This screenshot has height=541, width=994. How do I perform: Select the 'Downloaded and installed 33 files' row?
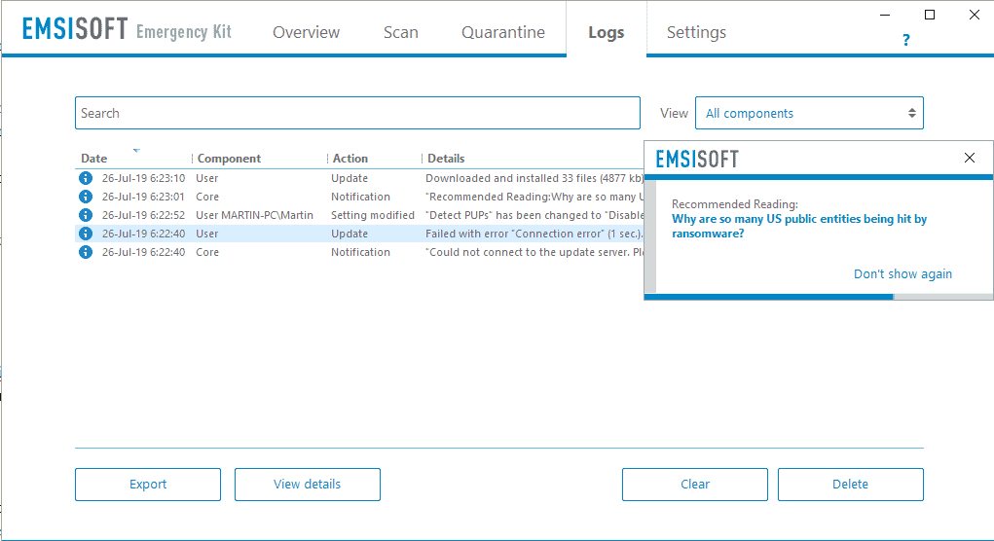coord(359,178)
